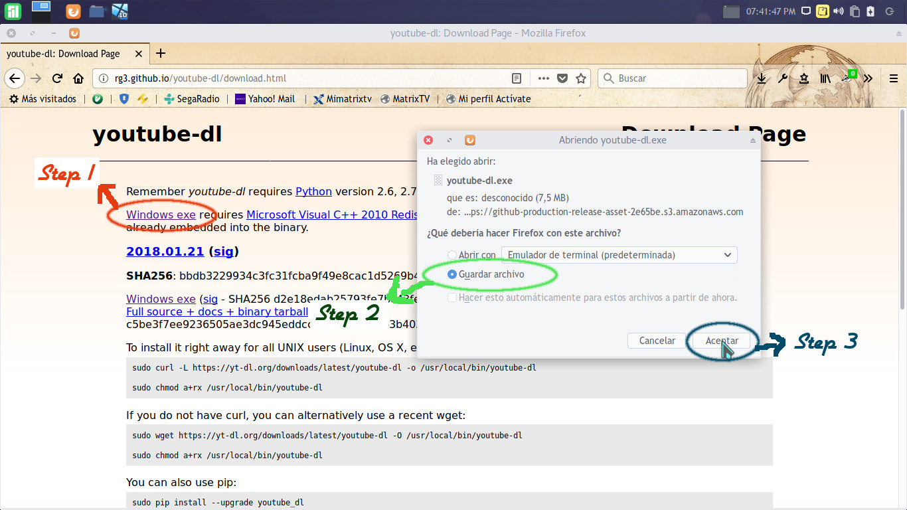Close the Abriendo youtube-dl.exe dialog
The height and width of the screenshot is (510, 907).
(428, 140)
